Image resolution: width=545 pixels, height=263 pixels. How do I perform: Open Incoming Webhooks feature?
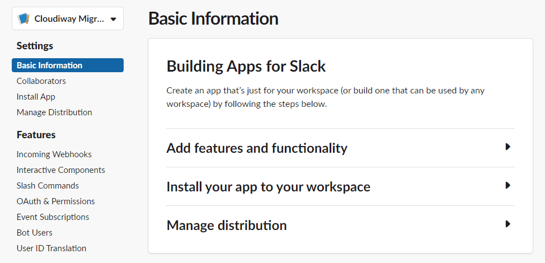tap(54, 154)
